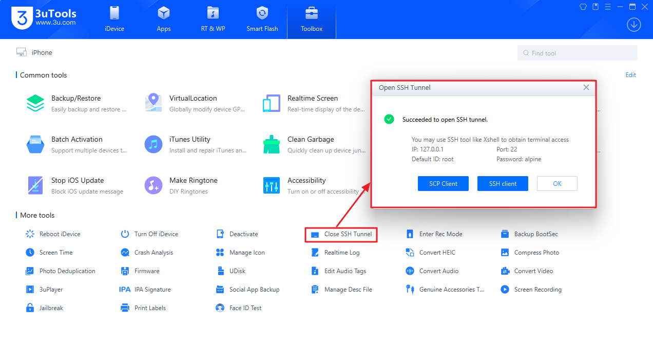Launch the Face ID Test tool

click(x=239, y=308)
